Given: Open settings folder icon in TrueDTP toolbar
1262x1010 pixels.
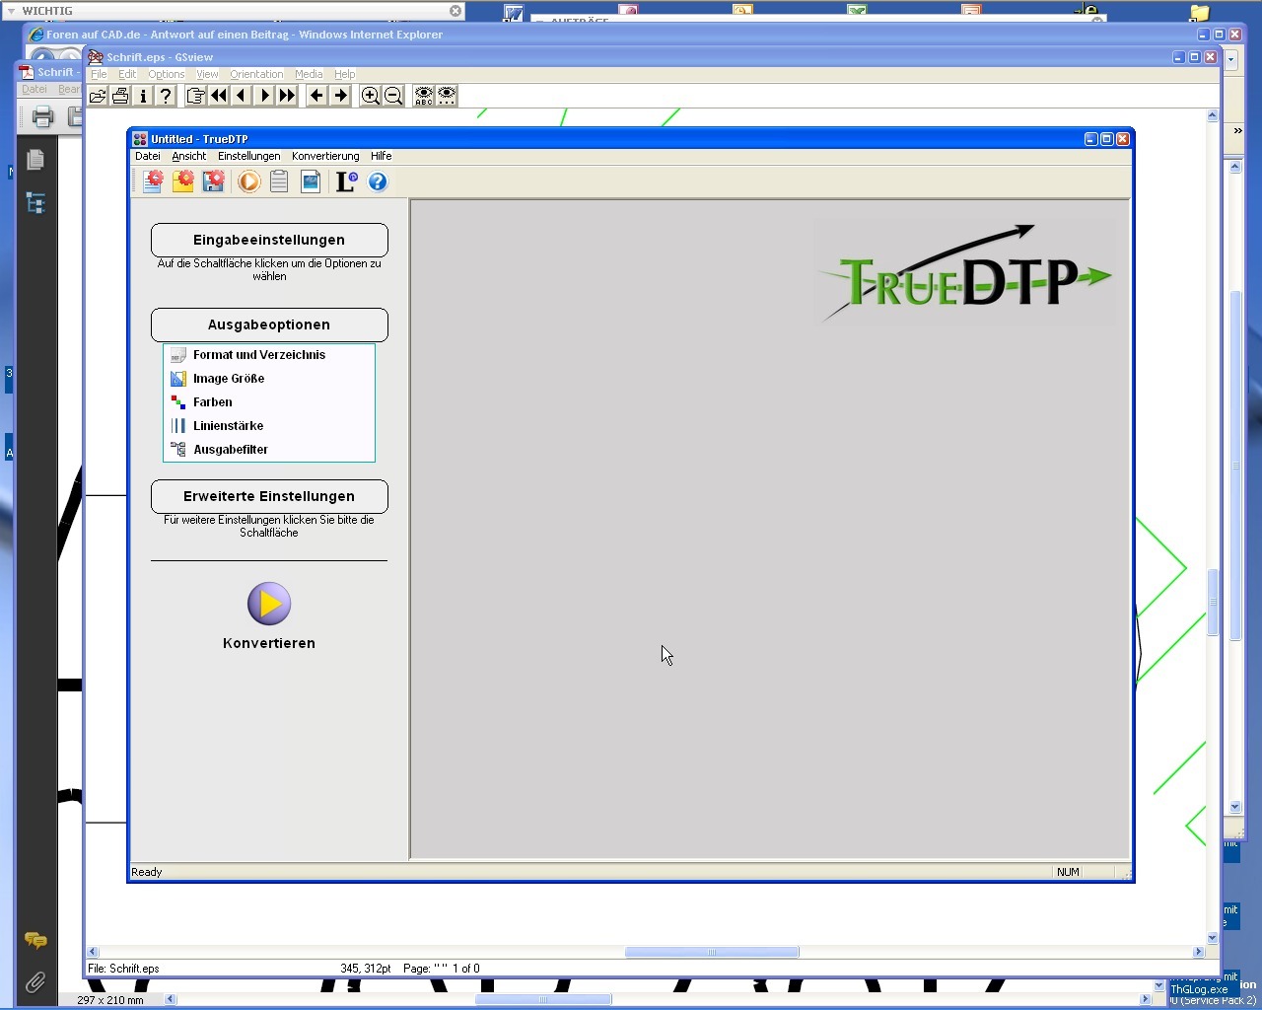Looking at the screenshot, I should [183, 181].
